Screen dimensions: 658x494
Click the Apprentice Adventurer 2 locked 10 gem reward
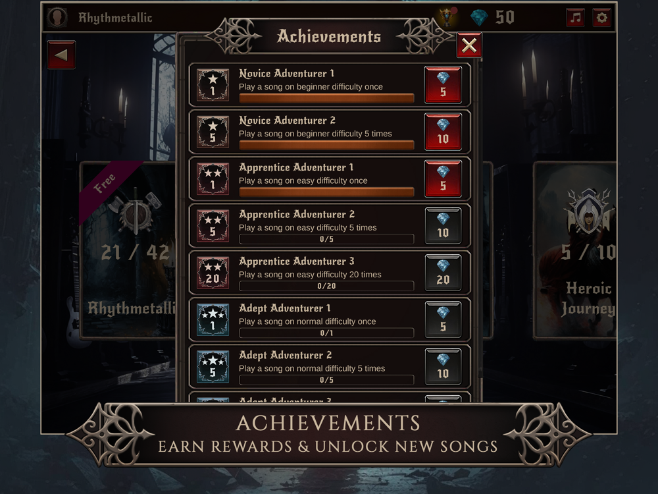pyautogui.click(x=443, y=225)
